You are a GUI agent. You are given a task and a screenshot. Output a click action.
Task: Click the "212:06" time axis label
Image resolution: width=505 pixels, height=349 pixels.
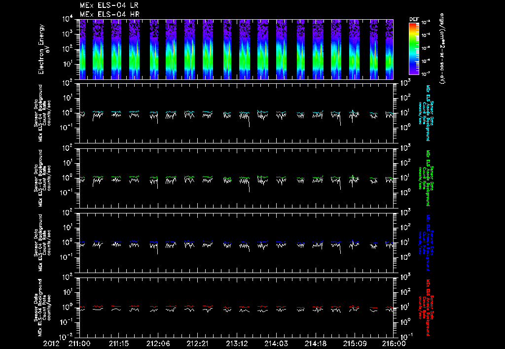pos(158,344)
